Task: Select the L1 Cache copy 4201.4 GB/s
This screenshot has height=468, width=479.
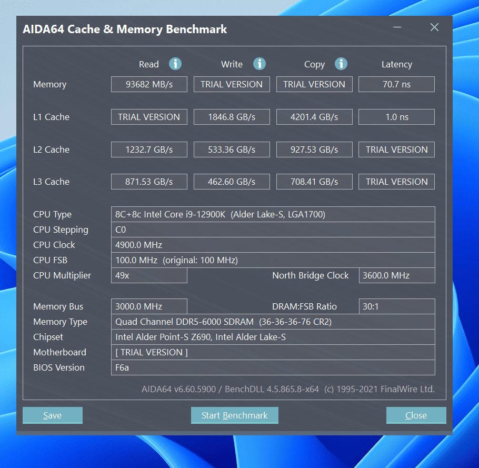Action: (314, 117)
